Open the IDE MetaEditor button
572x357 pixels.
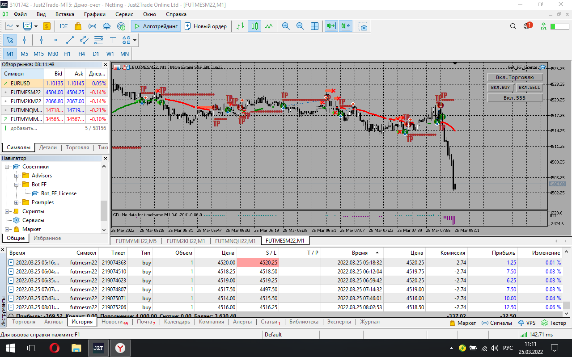(64, 26)
